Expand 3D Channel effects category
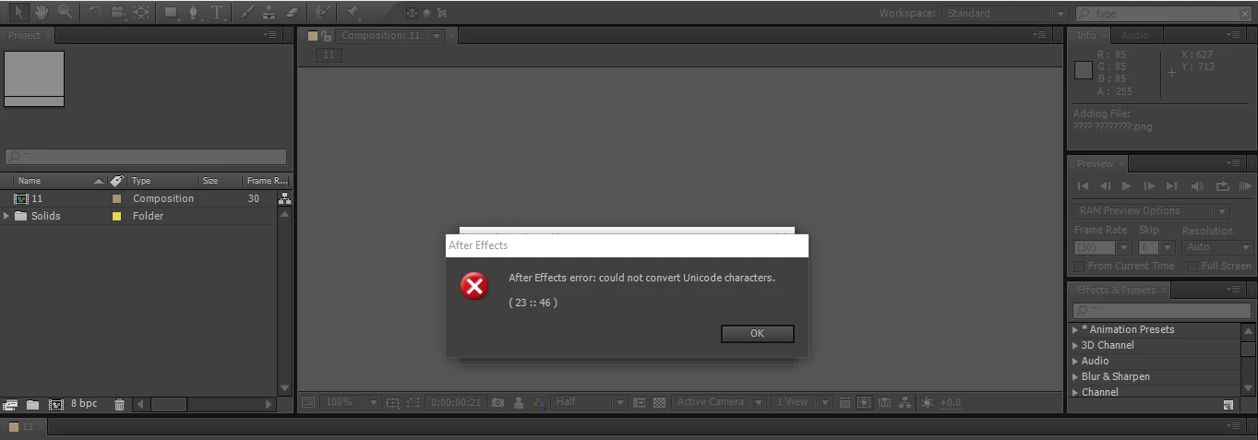This screenshot has width=1258, height=440. (x=1074, y=345)
